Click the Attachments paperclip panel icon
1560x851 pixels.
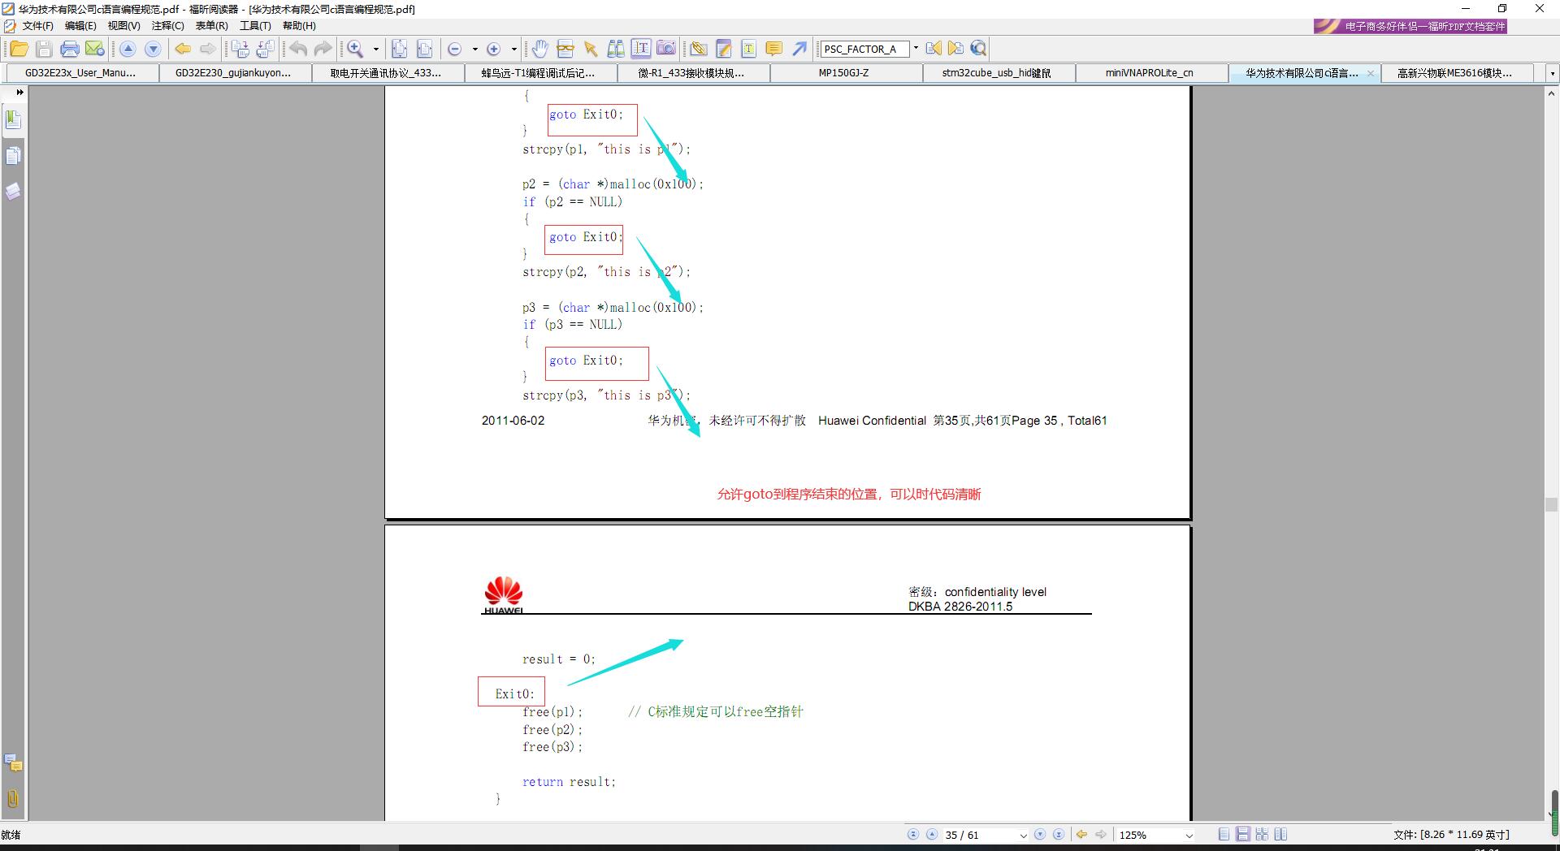(x=13, y=798)
